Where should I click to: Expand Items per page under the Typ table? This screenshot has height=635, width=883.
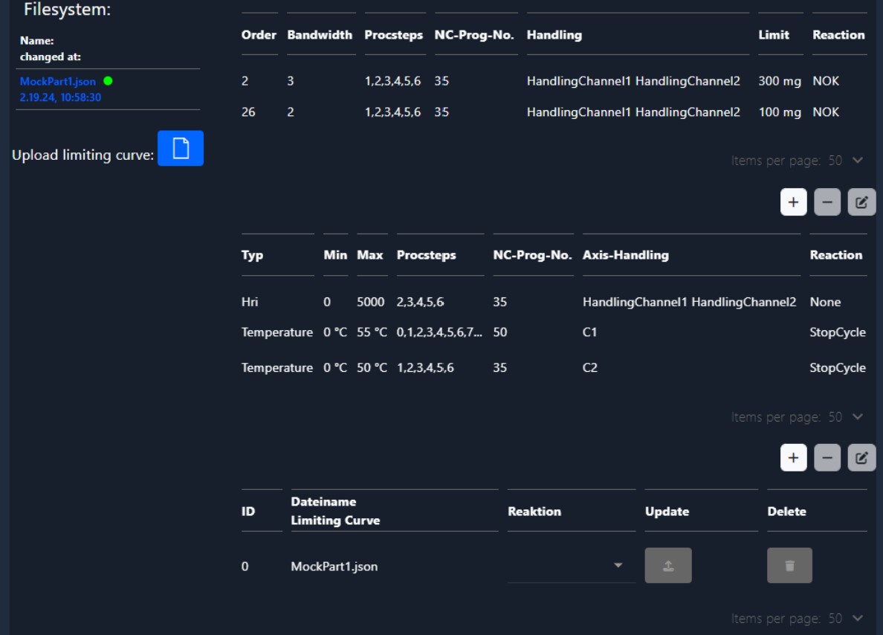pos(858,417)
